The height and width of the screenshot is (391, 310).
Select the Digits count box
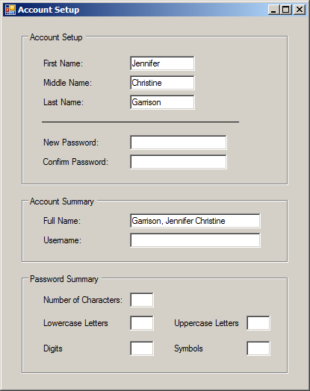pyautogui.click(x=142, y=348)
